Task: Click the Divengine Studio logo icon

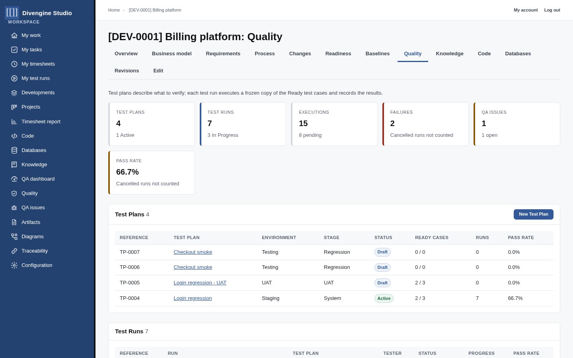Action: click(x=12, y=13)
